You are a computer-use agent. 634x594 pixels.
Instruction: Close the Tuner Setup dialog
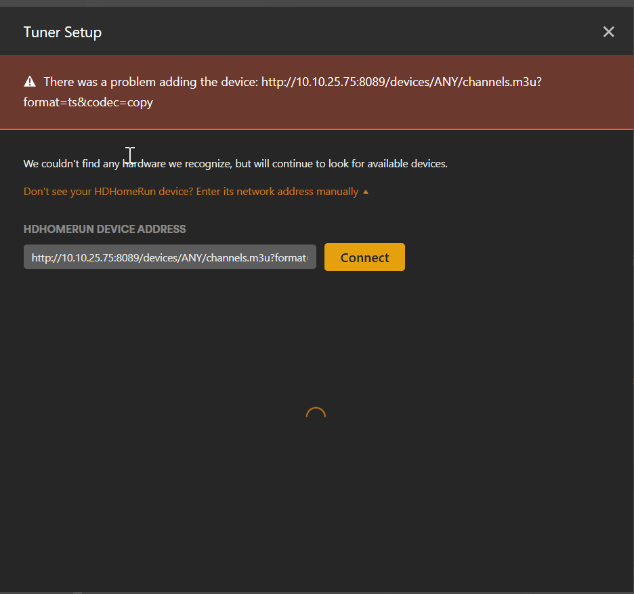point(608,32)
